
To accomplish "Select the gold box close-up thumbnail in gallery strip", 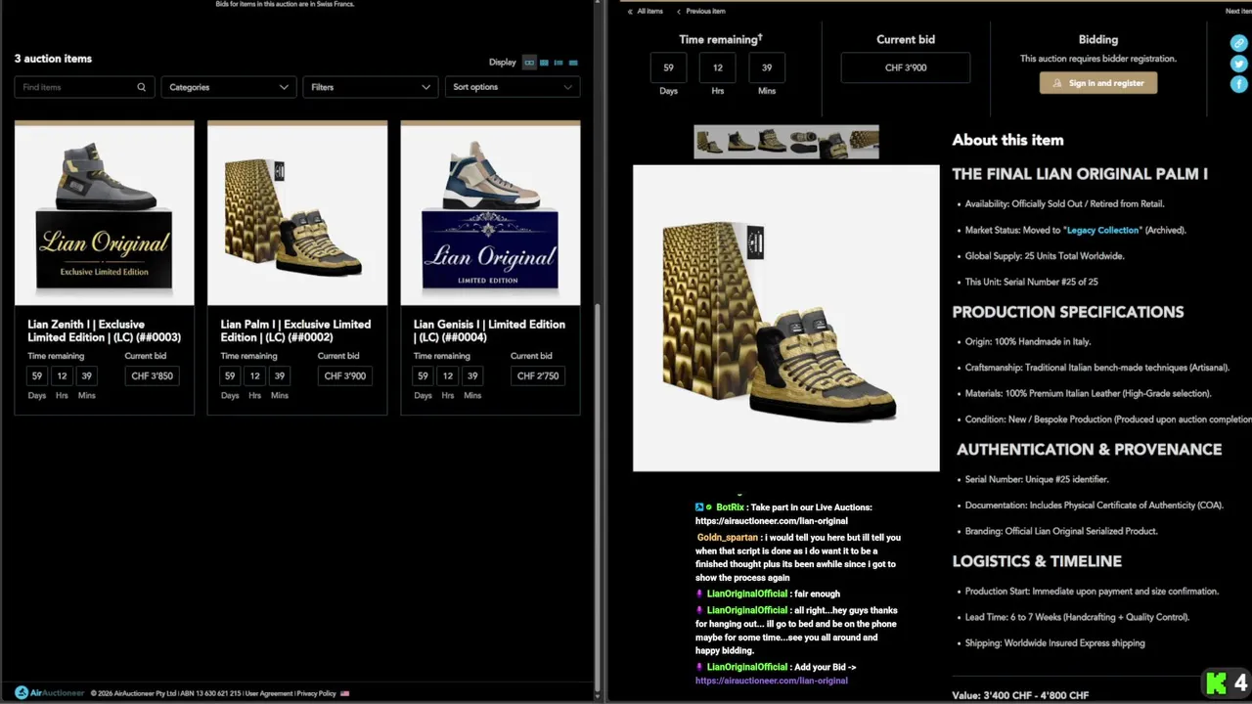I will point(864,143).
